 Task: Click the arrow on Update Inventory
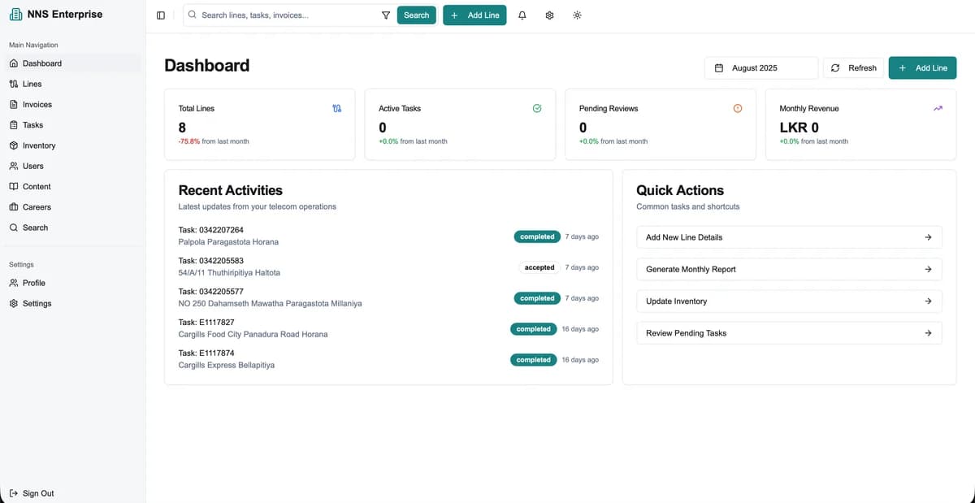[x=928, y=301]
